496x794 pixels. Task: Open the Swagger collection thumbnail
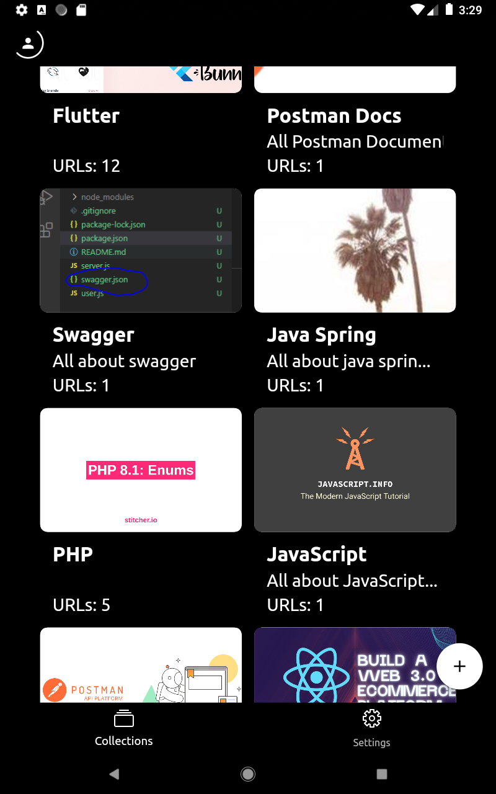coord(141,250)
